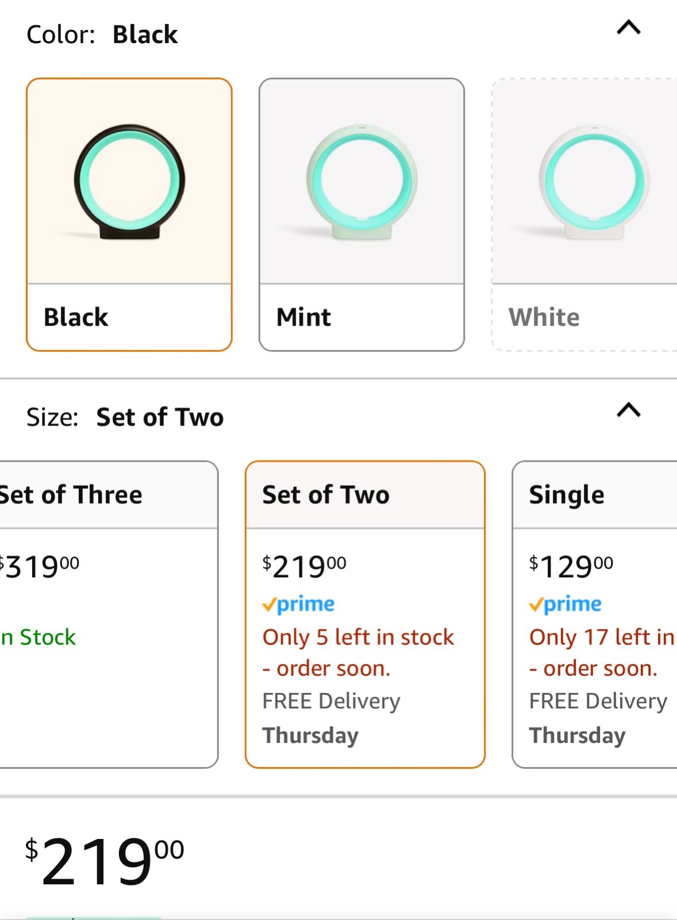Image resolution: width=677 pixels, height=920 pixels.
Task: Select the Black color swatch
Action: point(129,214)
